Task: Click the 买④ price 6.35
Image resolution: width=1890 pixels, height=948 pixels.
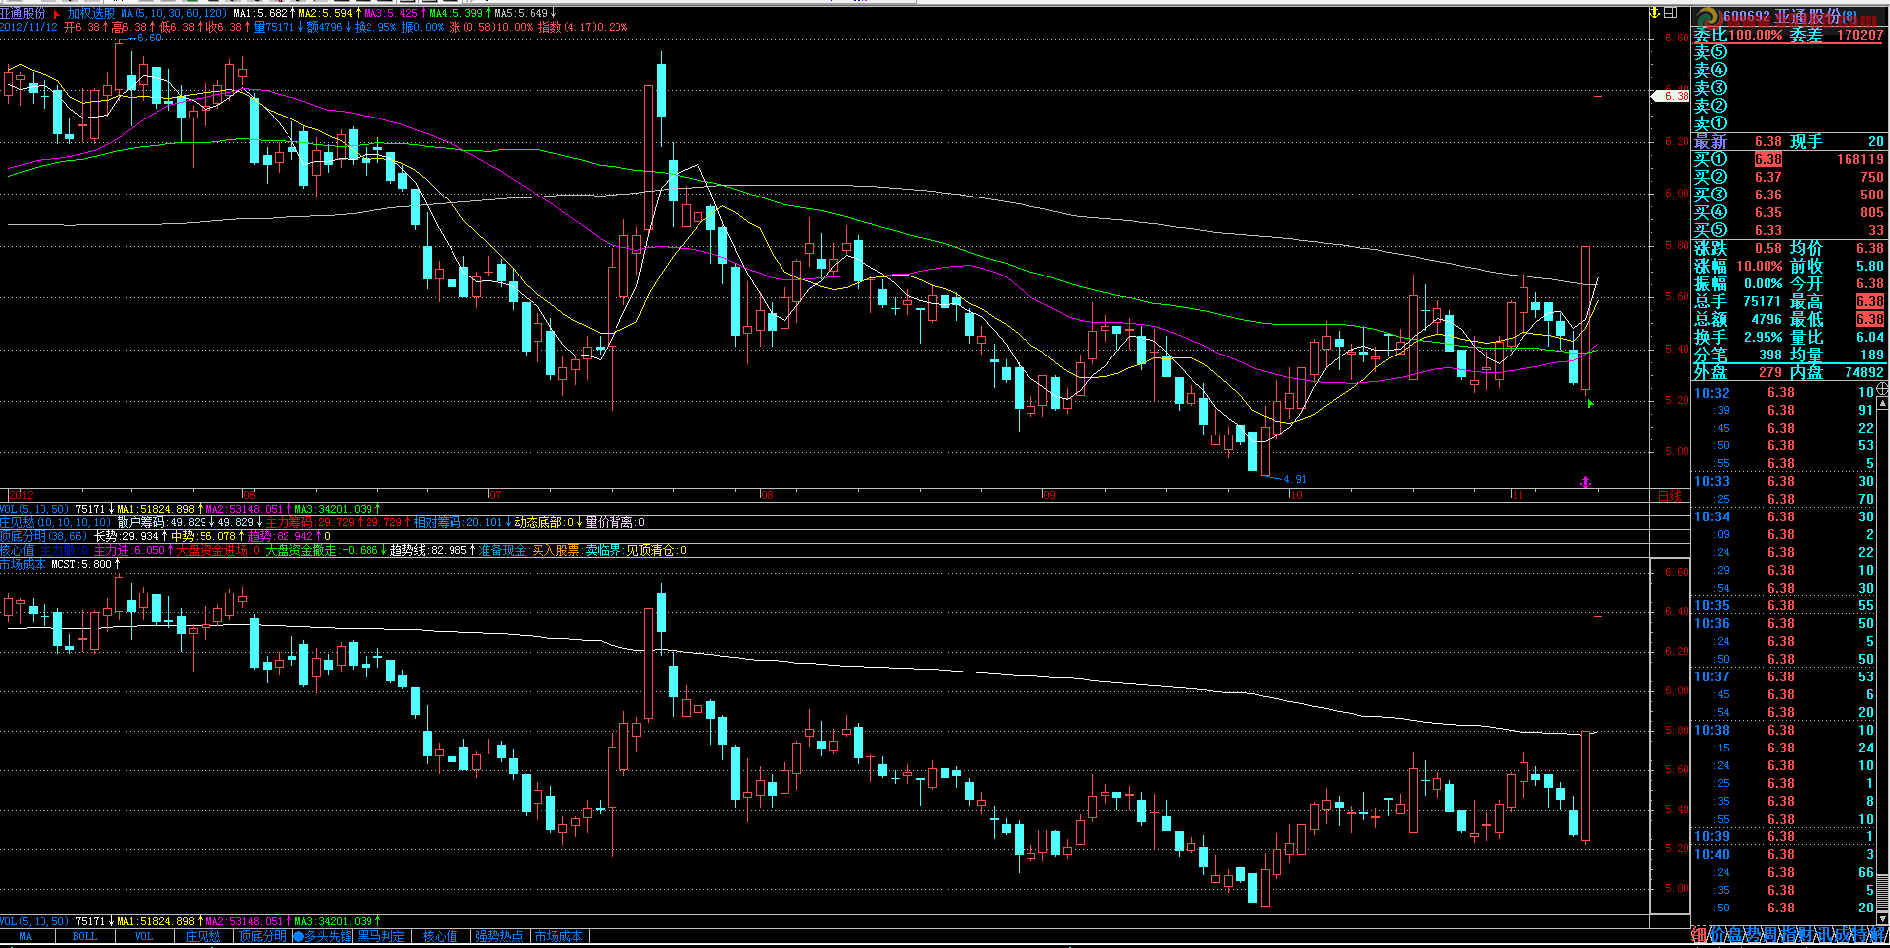Action: coord(1768,212)
